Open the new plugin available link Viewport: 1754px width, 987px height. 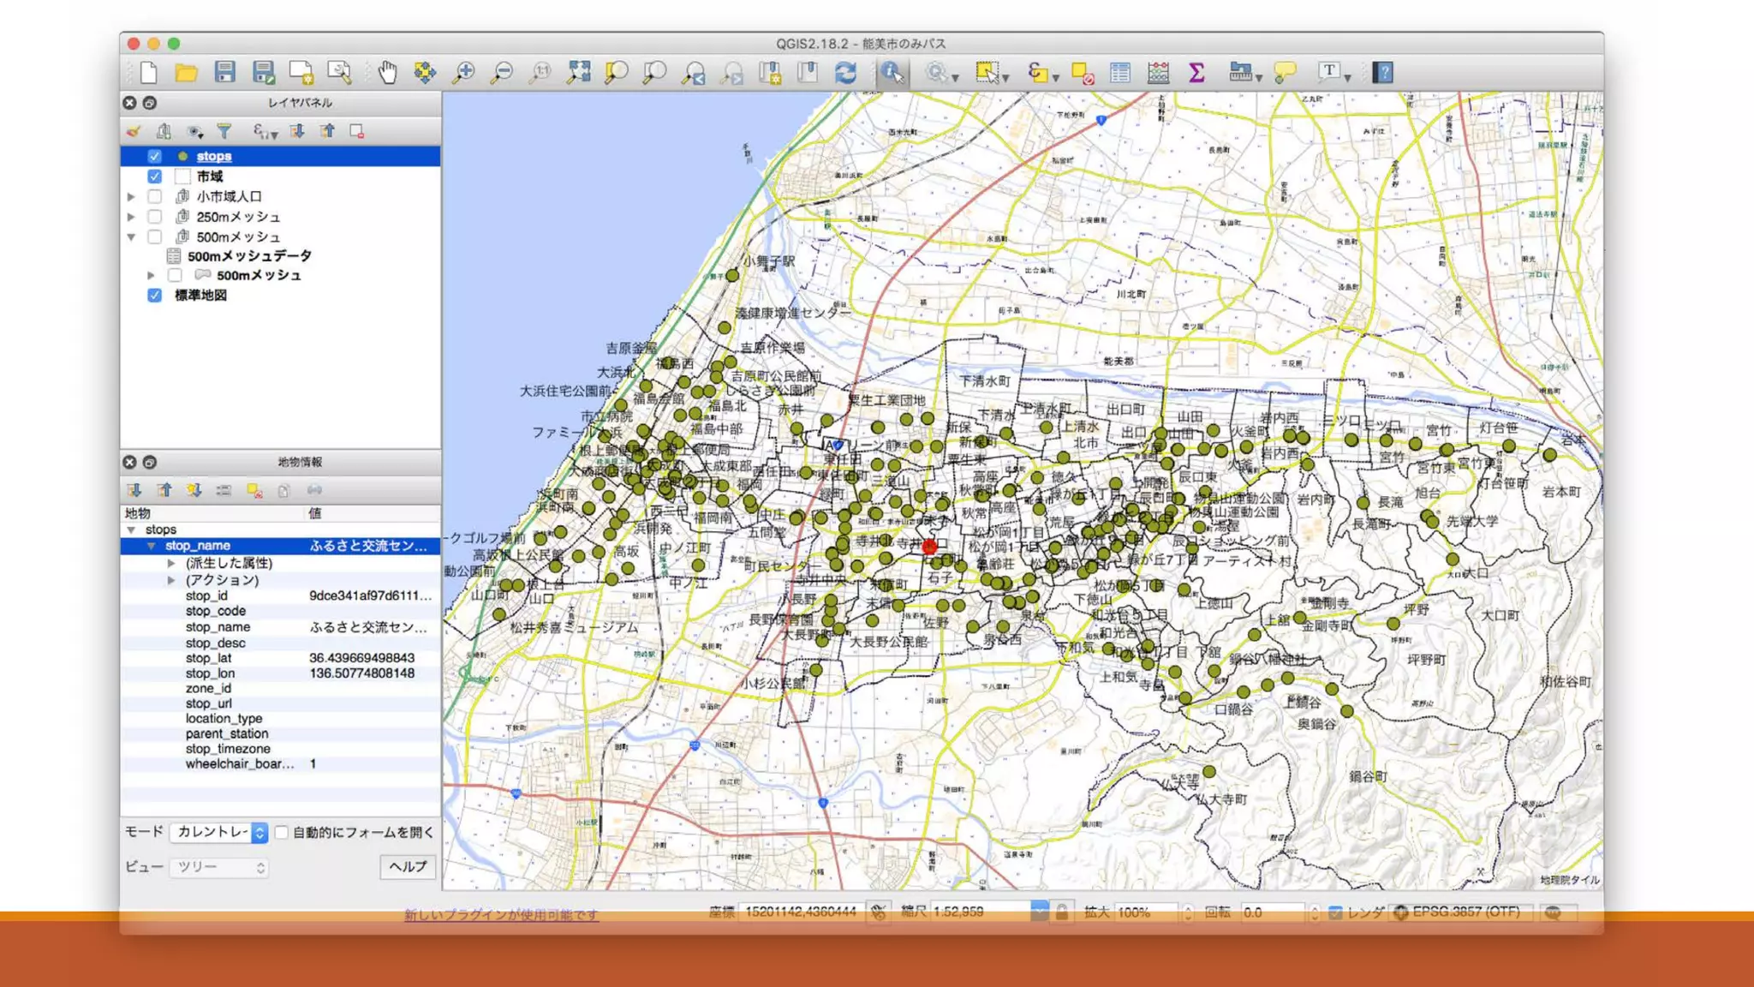pos(501,914)
